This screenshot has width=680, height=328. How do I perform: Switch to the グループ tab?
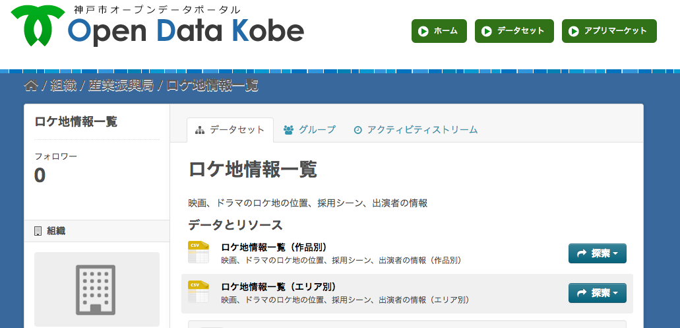[309, 130]
